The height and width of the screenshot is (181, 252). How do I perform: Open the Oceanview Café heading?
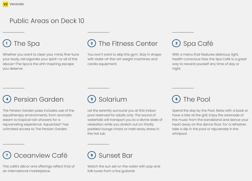click(x=41, y=156)
